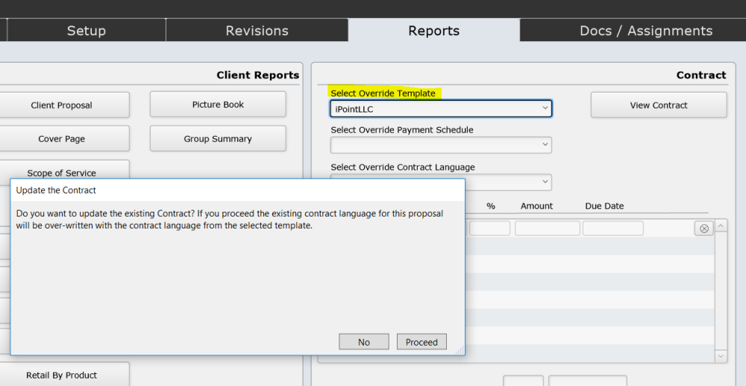Go to Docs / Assignments tab
Viewport: 746px width, 386px height.
pos(645,31)
